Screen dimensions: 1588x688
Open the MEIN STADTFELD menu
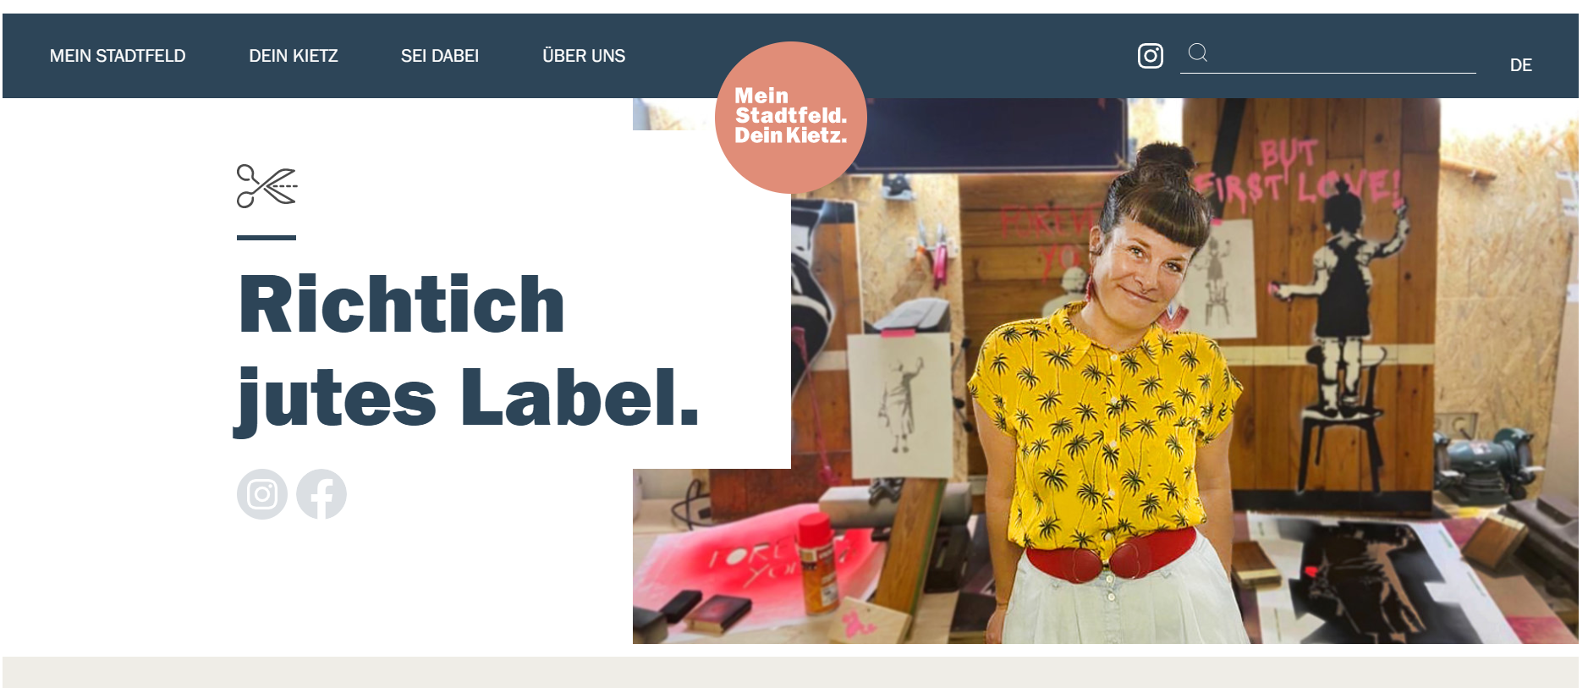[x=118, y=56]
